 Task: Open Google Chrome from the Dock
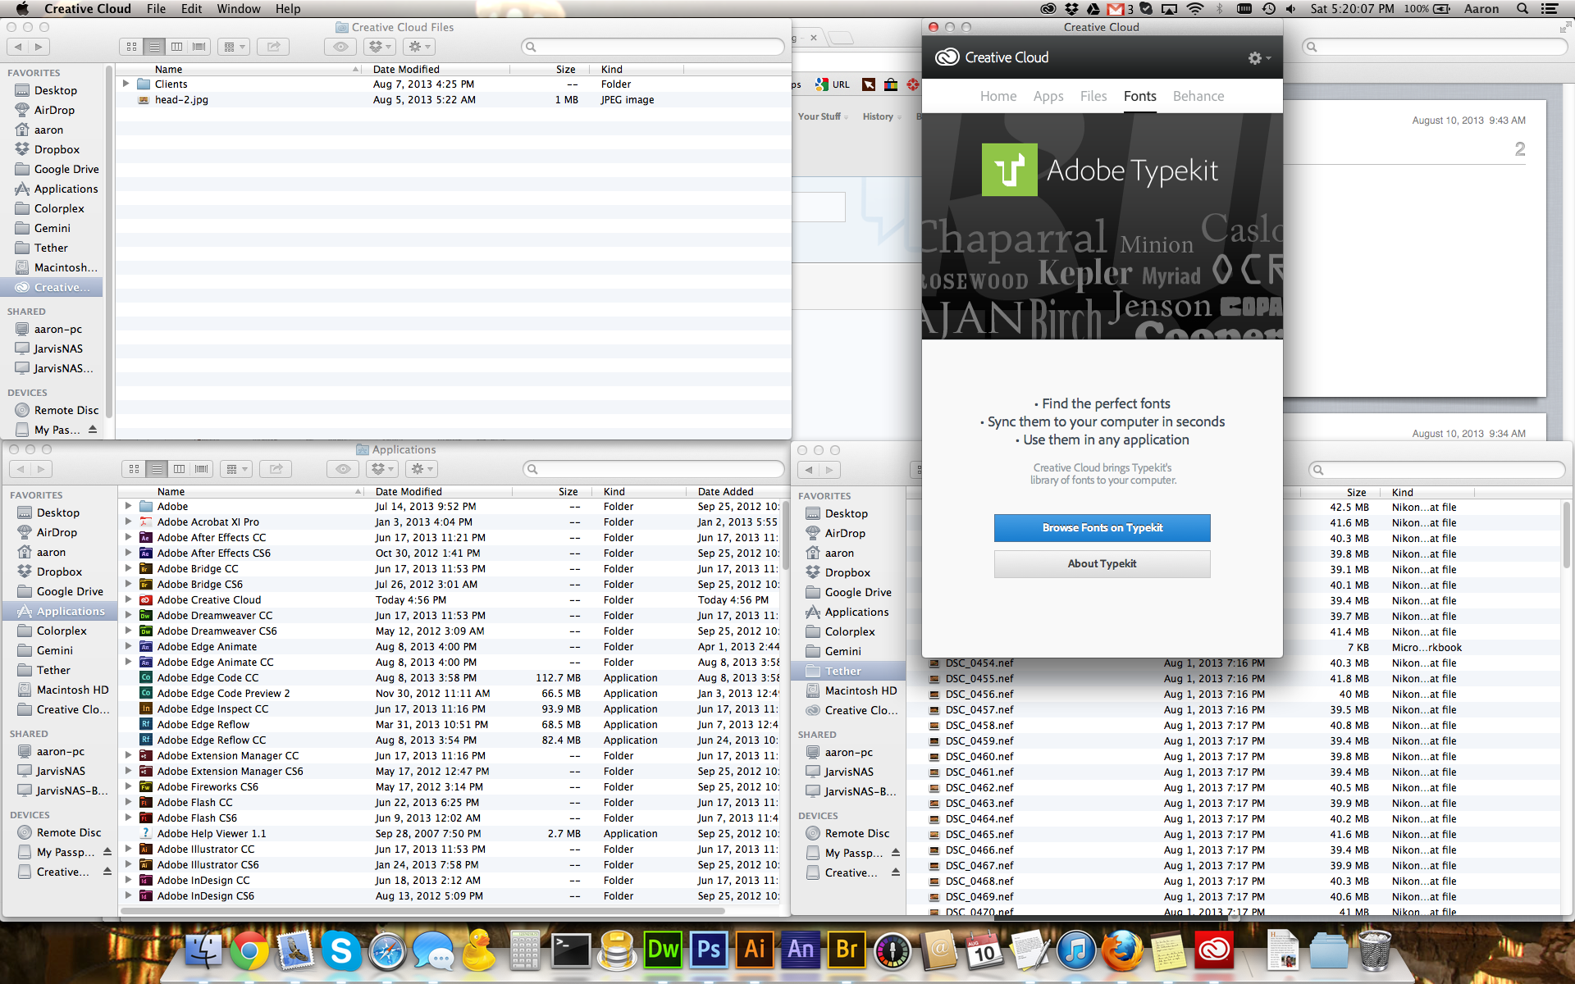[x=249, y=950]
